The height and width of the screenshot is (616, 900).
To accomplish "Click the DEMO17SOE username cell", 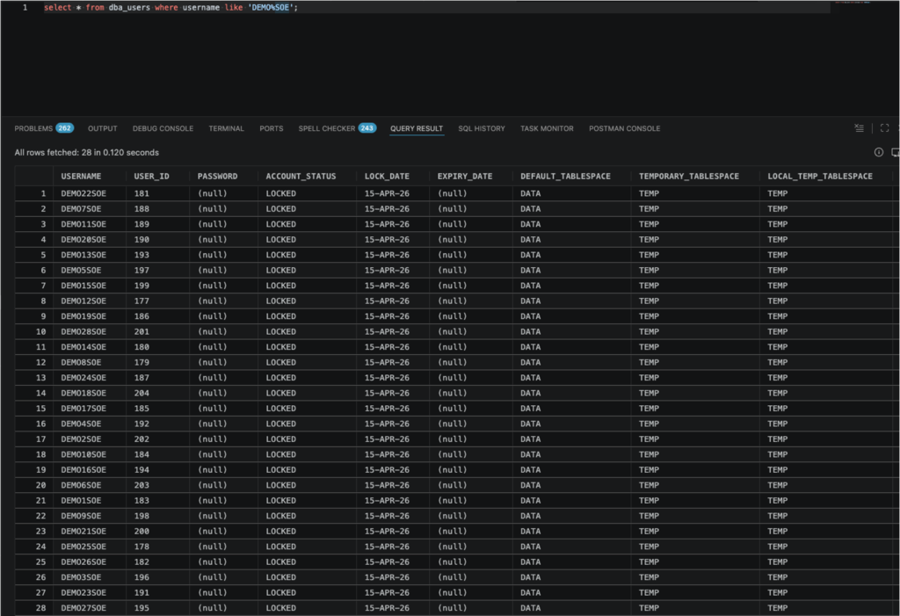I will pyautogui.click(x=90, y=409).
